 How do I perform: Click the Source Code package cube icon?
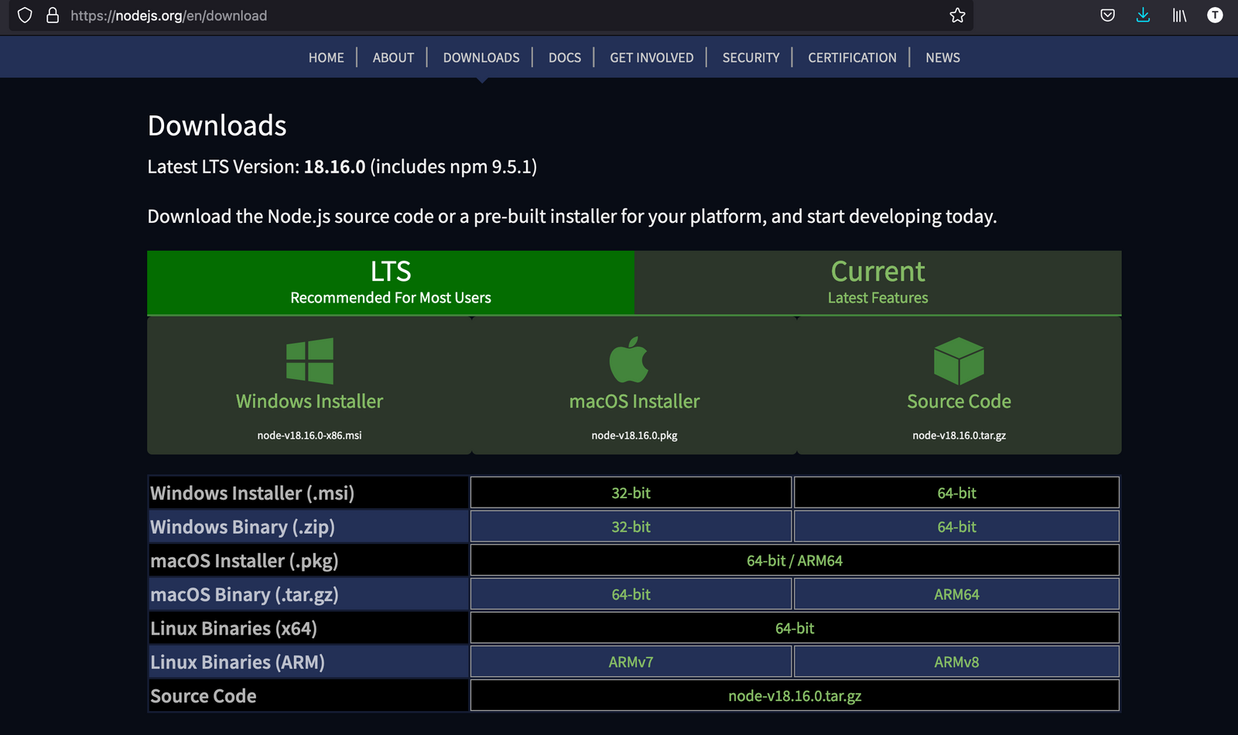coord(959,360)
